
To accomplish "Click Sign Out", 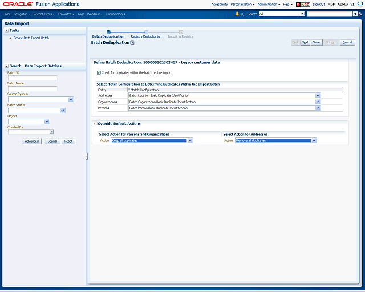I will [x=319, y=5].
